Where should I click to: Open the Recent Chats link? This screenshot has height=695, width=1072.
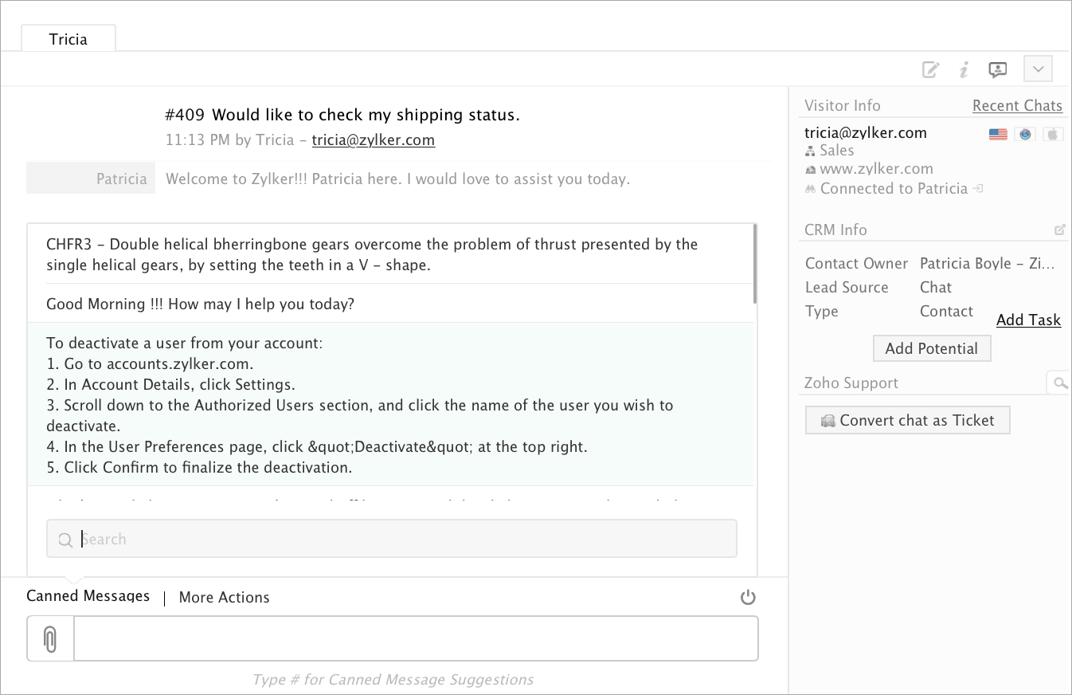[1017, 106]
